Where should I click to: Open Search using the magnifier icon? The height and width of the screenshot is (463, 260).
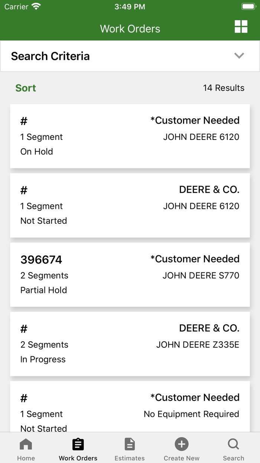coord(233,444)
